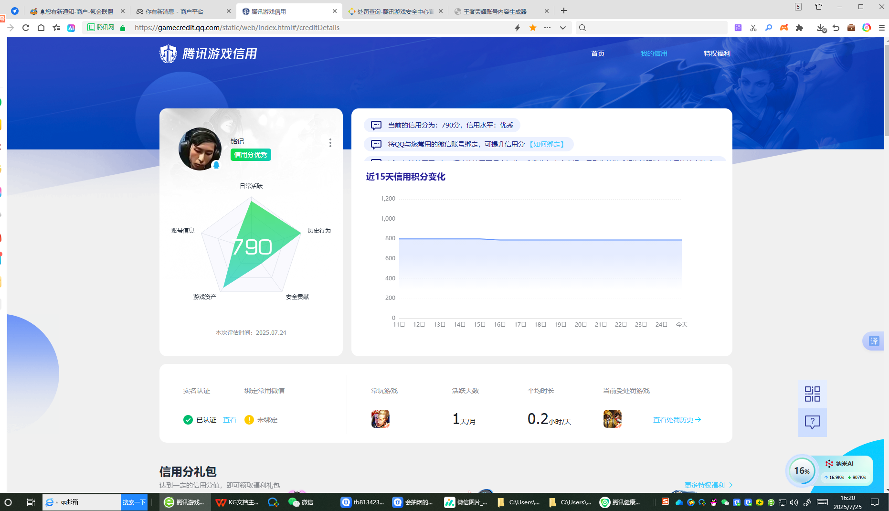Click the lightning speed mode icon

point(518,28)
